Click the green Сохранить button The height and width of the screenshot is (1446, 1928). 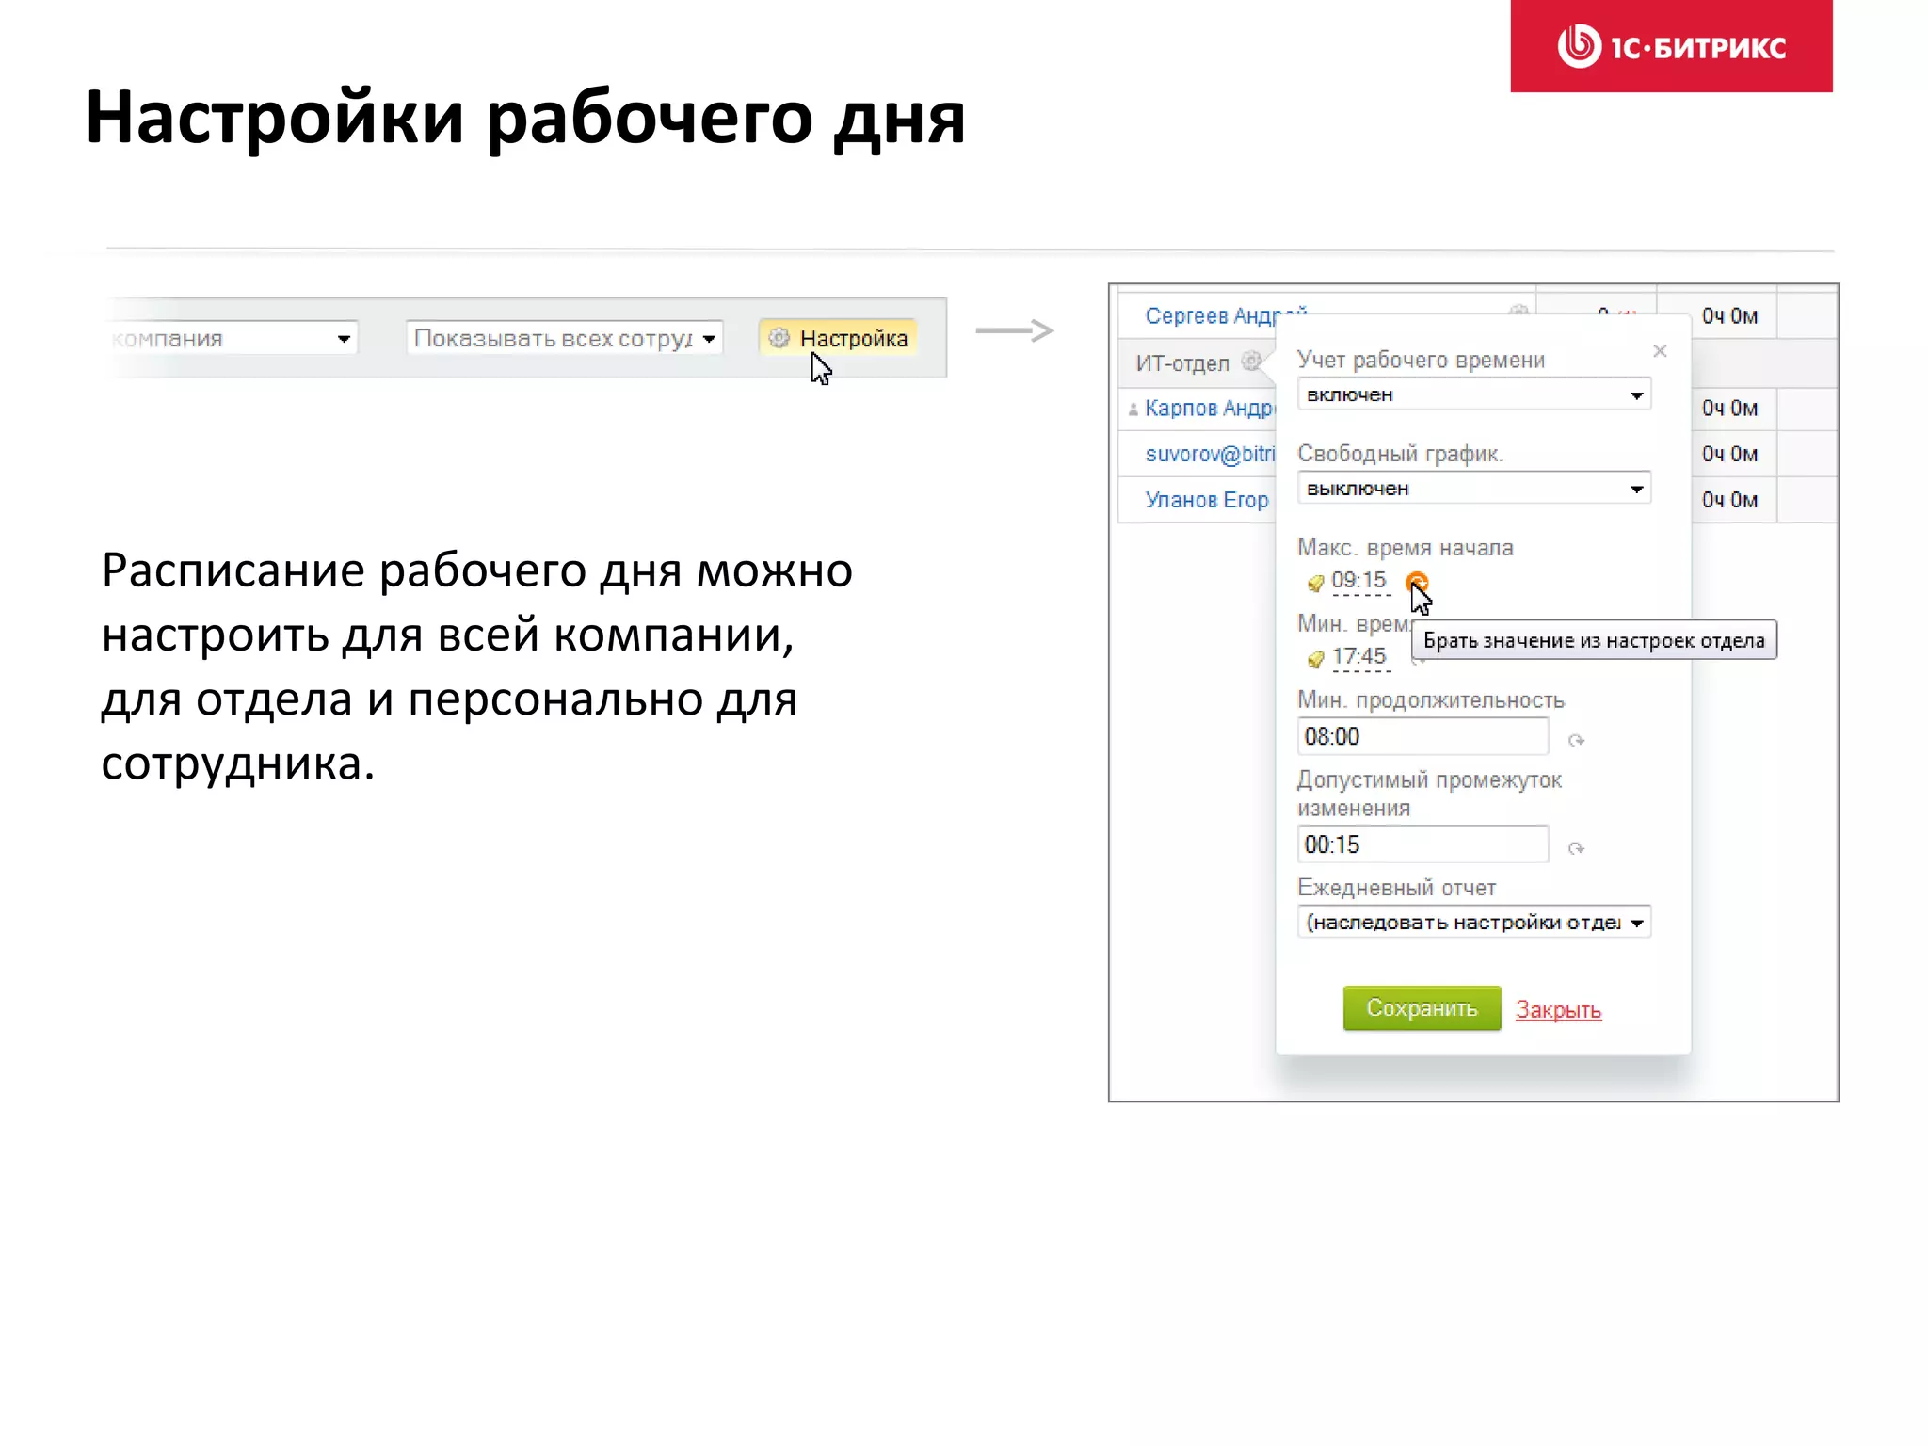[x=1422, y=1008]
